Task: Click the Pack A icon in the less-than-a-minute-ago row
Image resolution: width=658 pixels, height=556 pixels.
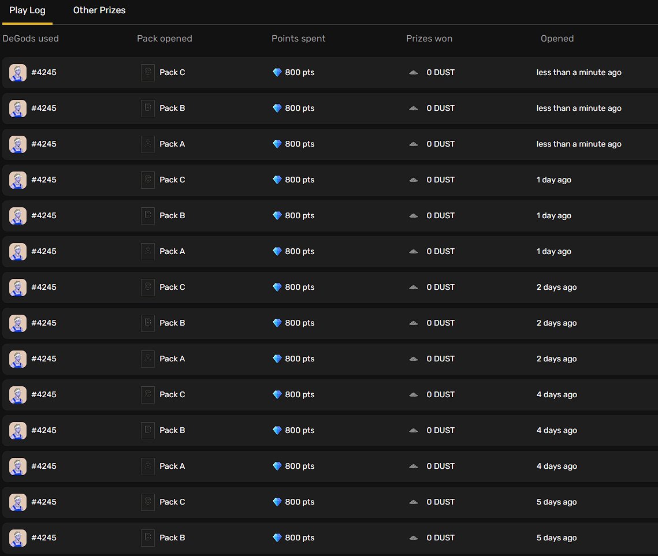Action: (148, 144)
